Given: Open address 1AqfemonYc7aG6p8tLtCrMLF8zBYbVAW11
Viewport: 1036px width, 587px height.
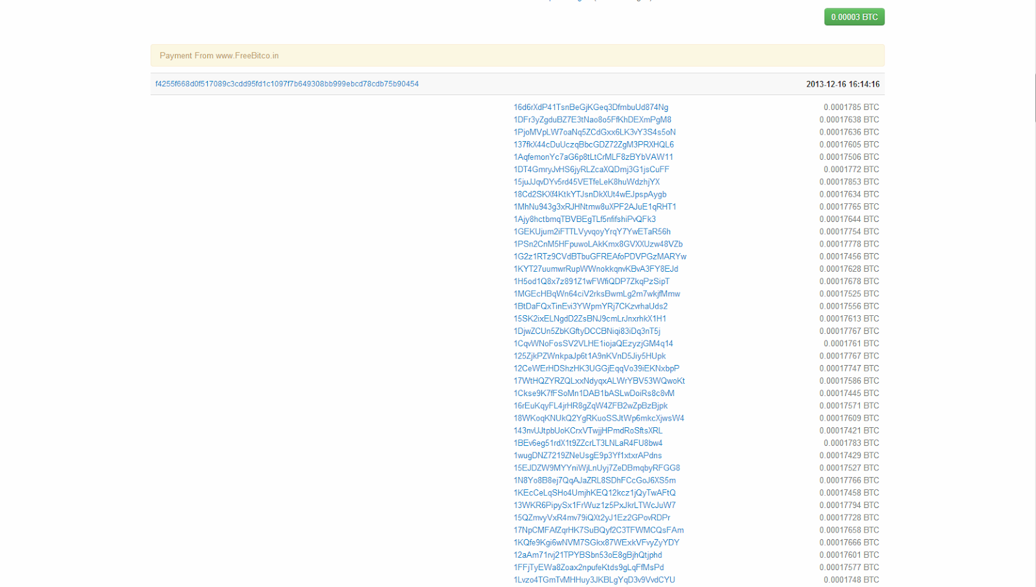Looking at the screenshot, I should (x=594, y=157).
